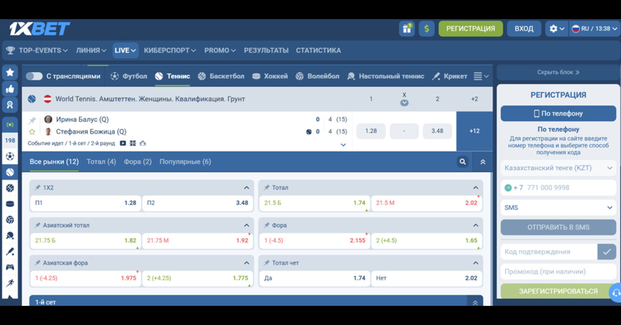Click the confirmation code checkmark button

point(607,252)
